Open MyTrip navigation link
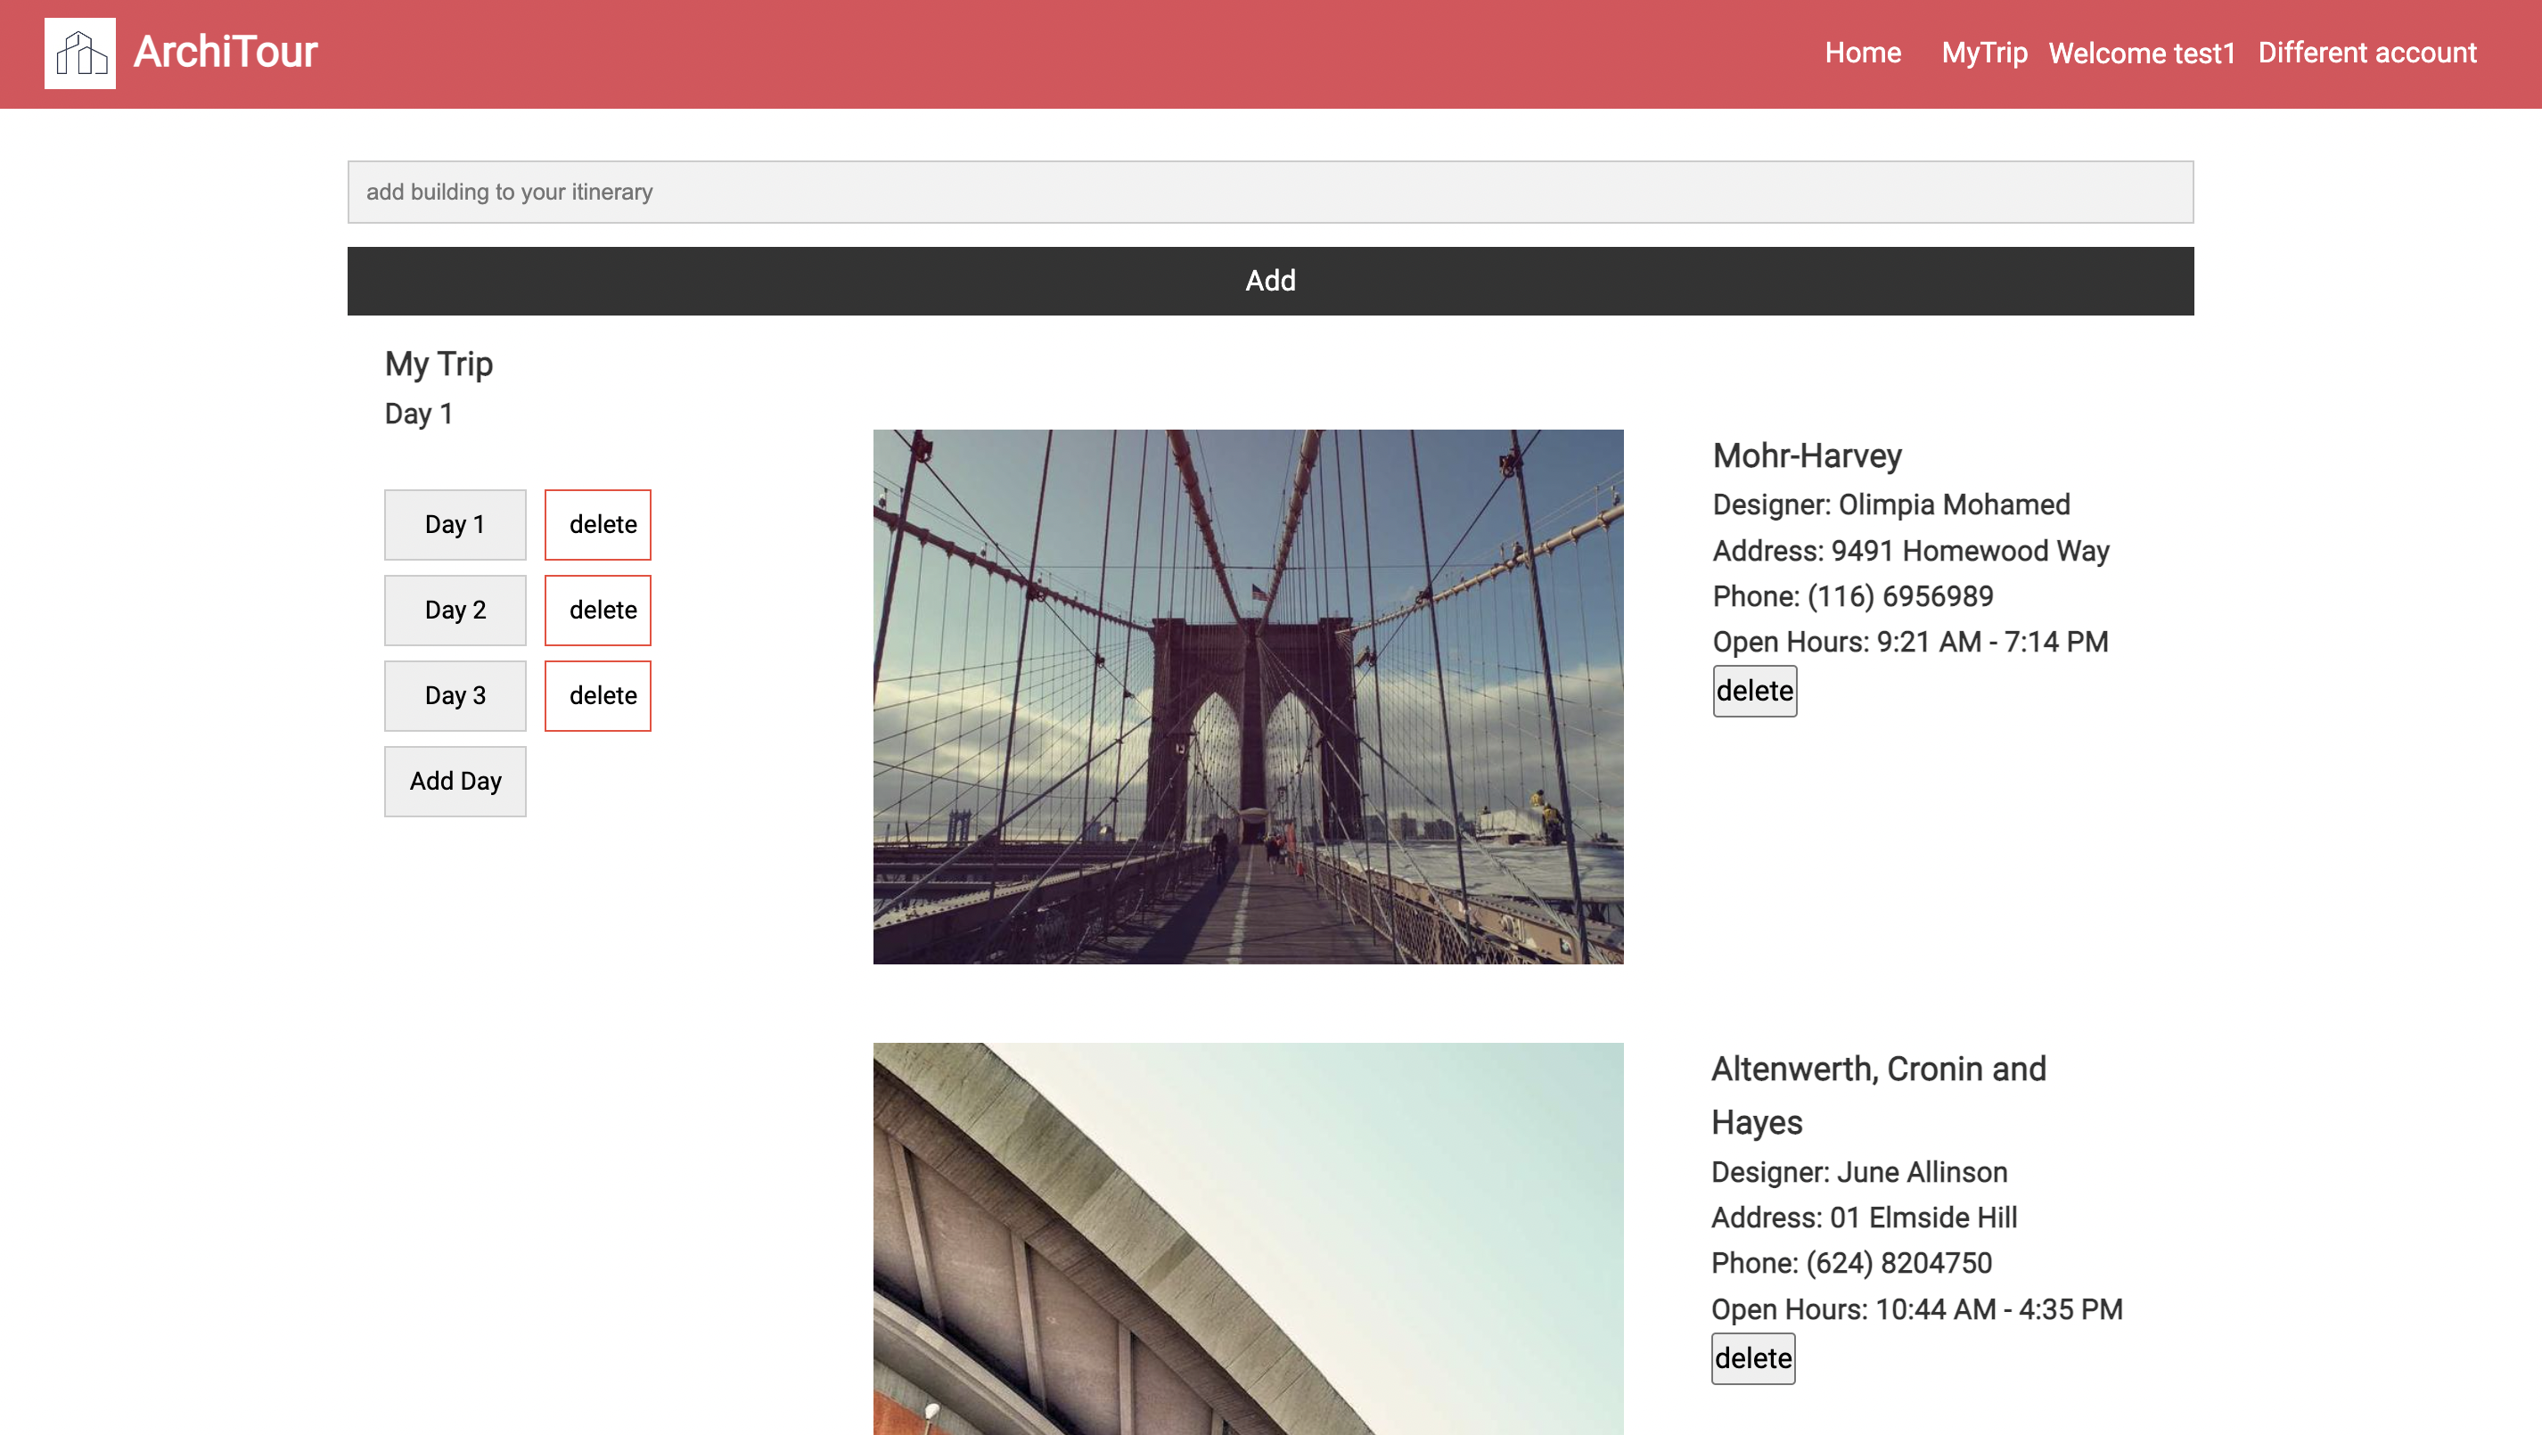This screenshot has width=2542, height=1435. click(x=1983, y=53)
